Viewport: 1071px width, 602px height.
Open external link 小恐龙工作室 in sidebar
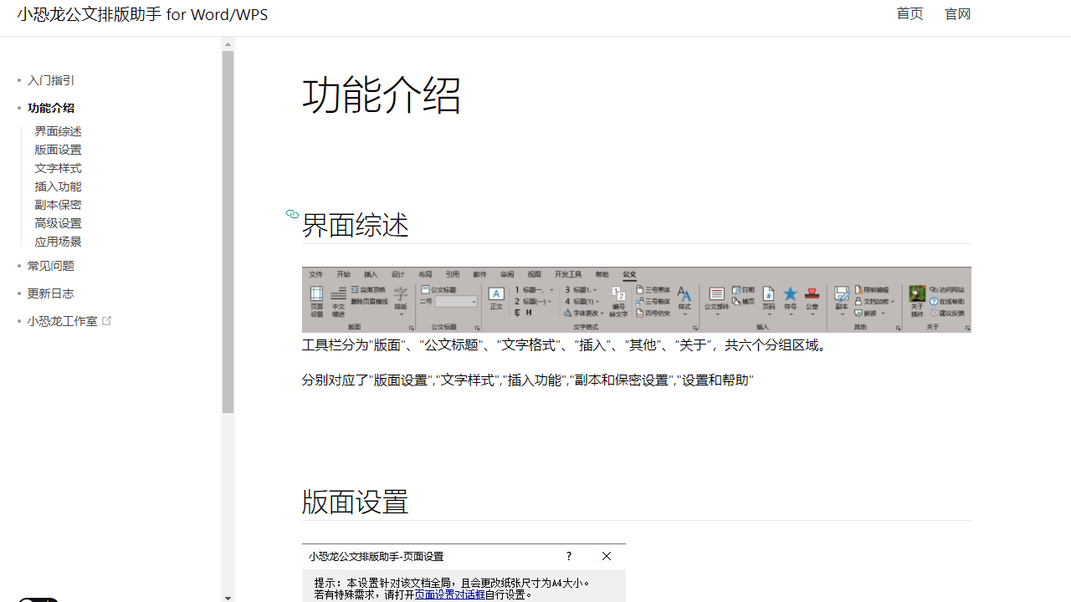point(69,321)
